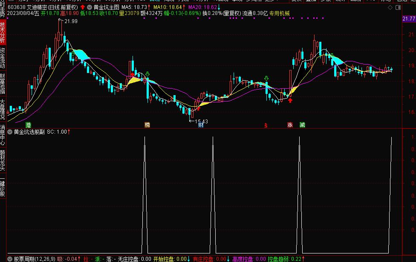Click the red 涨 event marker

[x=290, y=125]
